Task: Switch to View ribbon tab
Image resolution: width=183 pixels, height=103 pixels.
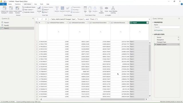Action: pos(35,4)
